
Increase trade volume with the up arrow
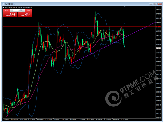(24, 10)
